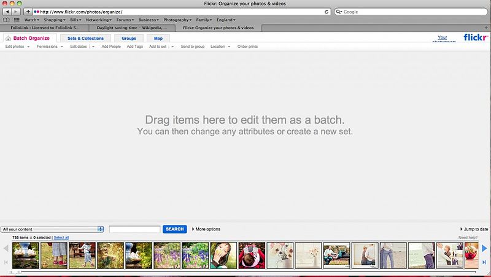Click Add People

[x=111, y=47]
